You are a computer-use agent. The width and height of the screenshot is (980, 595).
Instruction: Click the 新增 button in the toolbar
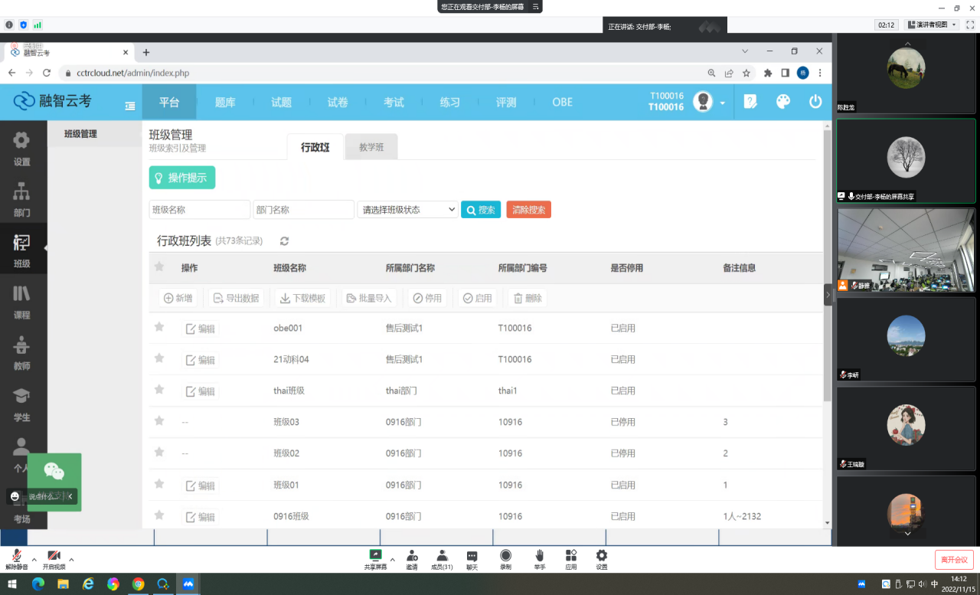pyautogui.click(x=178, y=299)
